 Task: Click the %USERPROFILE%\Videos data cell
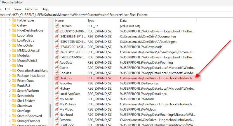tap(138, 110)
